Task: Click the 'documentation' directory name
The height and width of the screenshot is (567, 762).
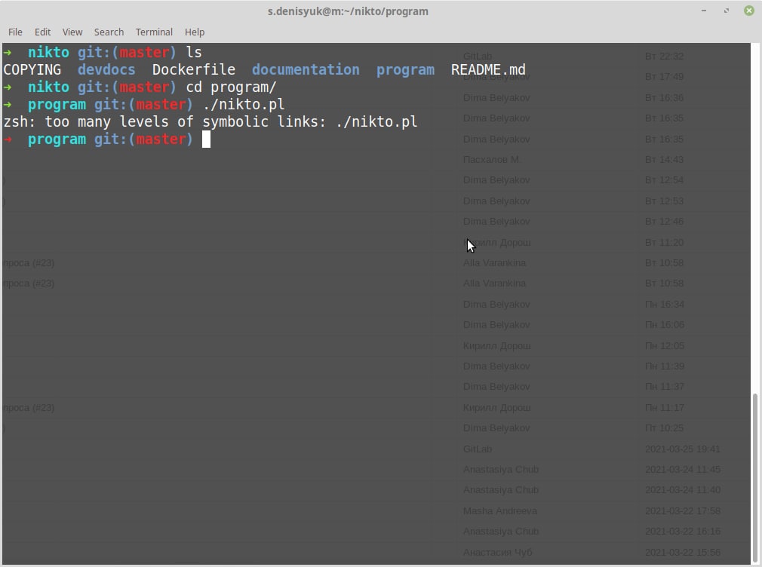Action: pyautogui.click(x=306, y=69)
